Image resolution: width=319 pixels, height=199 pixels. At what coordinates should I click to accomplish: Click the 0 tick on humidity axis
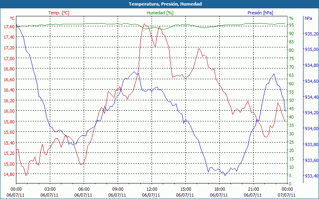[290, 184]
